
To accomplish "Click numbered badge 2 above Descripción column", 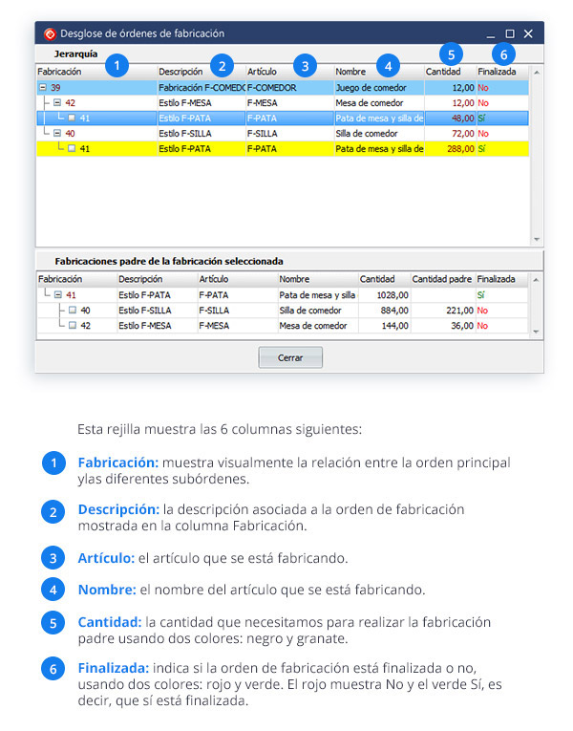I will tap(222, 66).
